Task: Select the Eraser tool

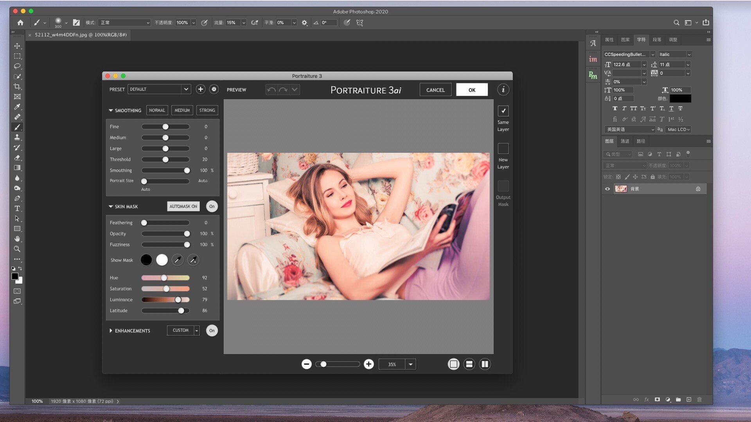Action: (17, 158)
